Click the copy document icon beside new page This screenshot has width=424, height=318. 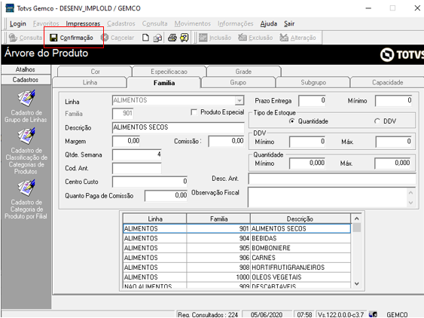coord(157,38)
